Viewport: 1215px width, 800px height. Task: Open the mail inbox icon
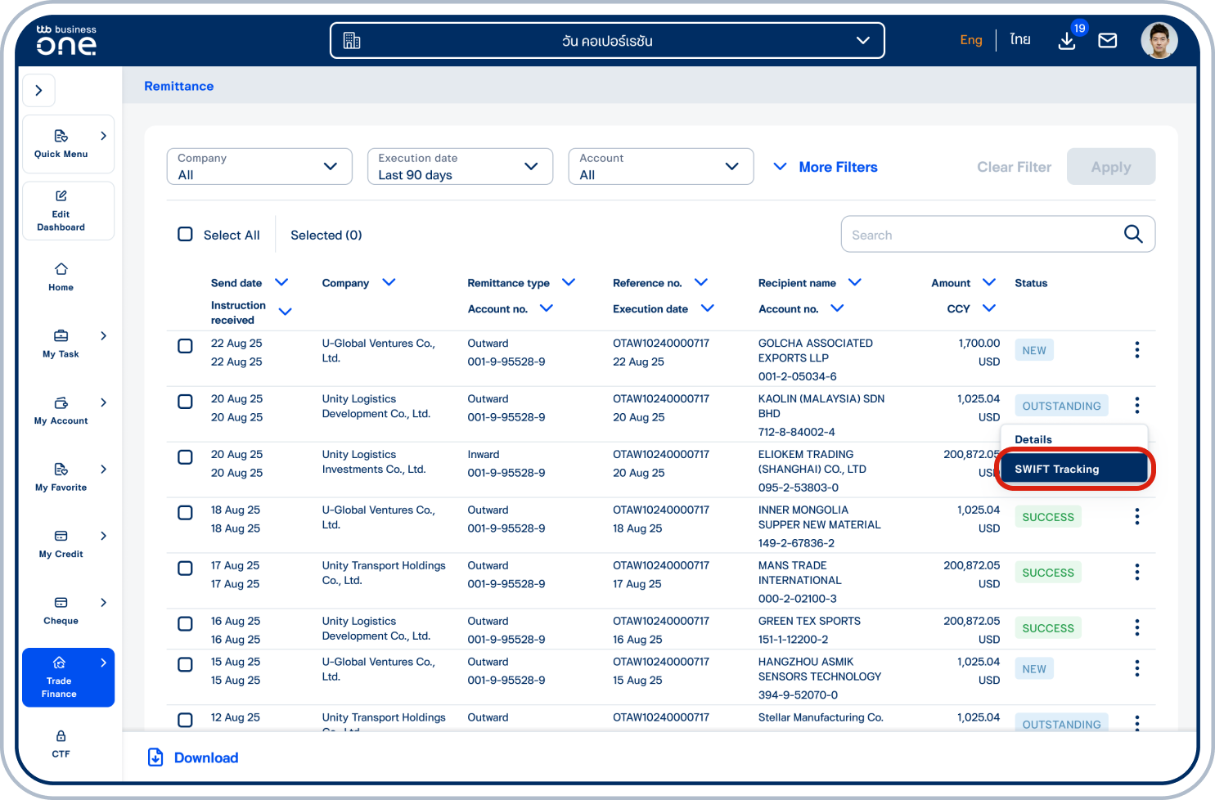click(1107, 41)
